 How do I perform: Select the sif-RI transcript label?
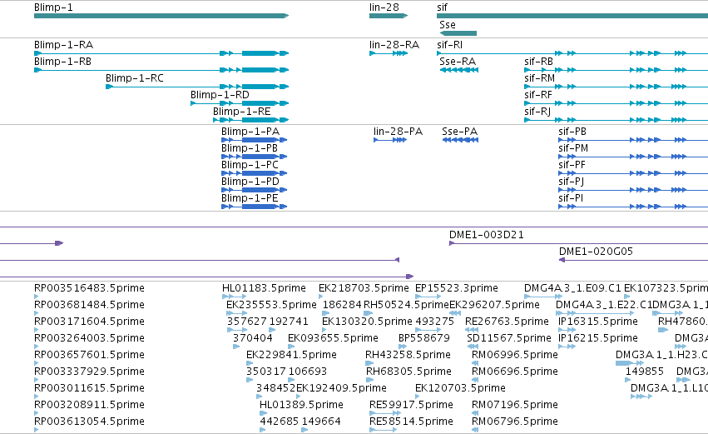click(x=450, y=45)
